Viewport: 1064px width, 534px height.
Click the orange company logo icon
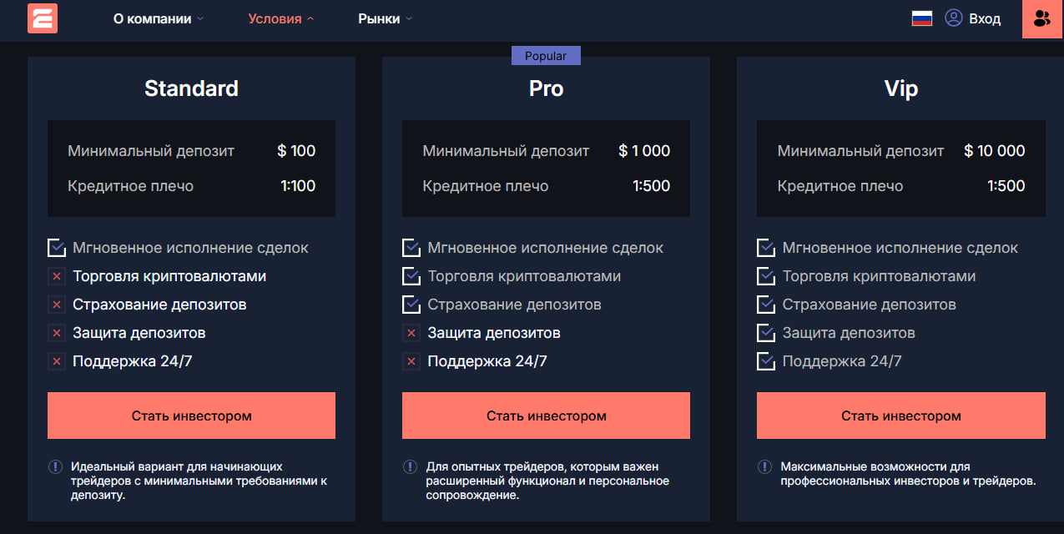(x=42, y=18)
